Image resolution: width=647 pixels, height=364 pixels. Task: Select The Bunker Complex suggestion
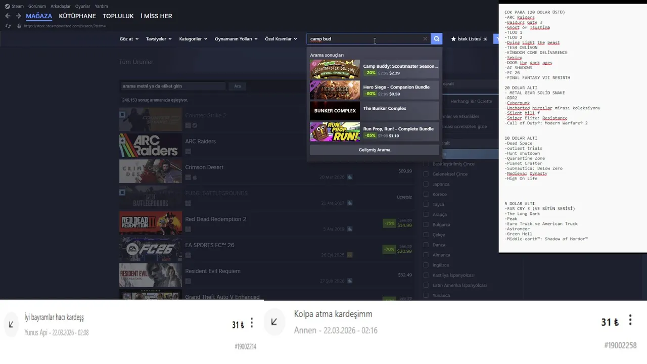tap(375, 111)
